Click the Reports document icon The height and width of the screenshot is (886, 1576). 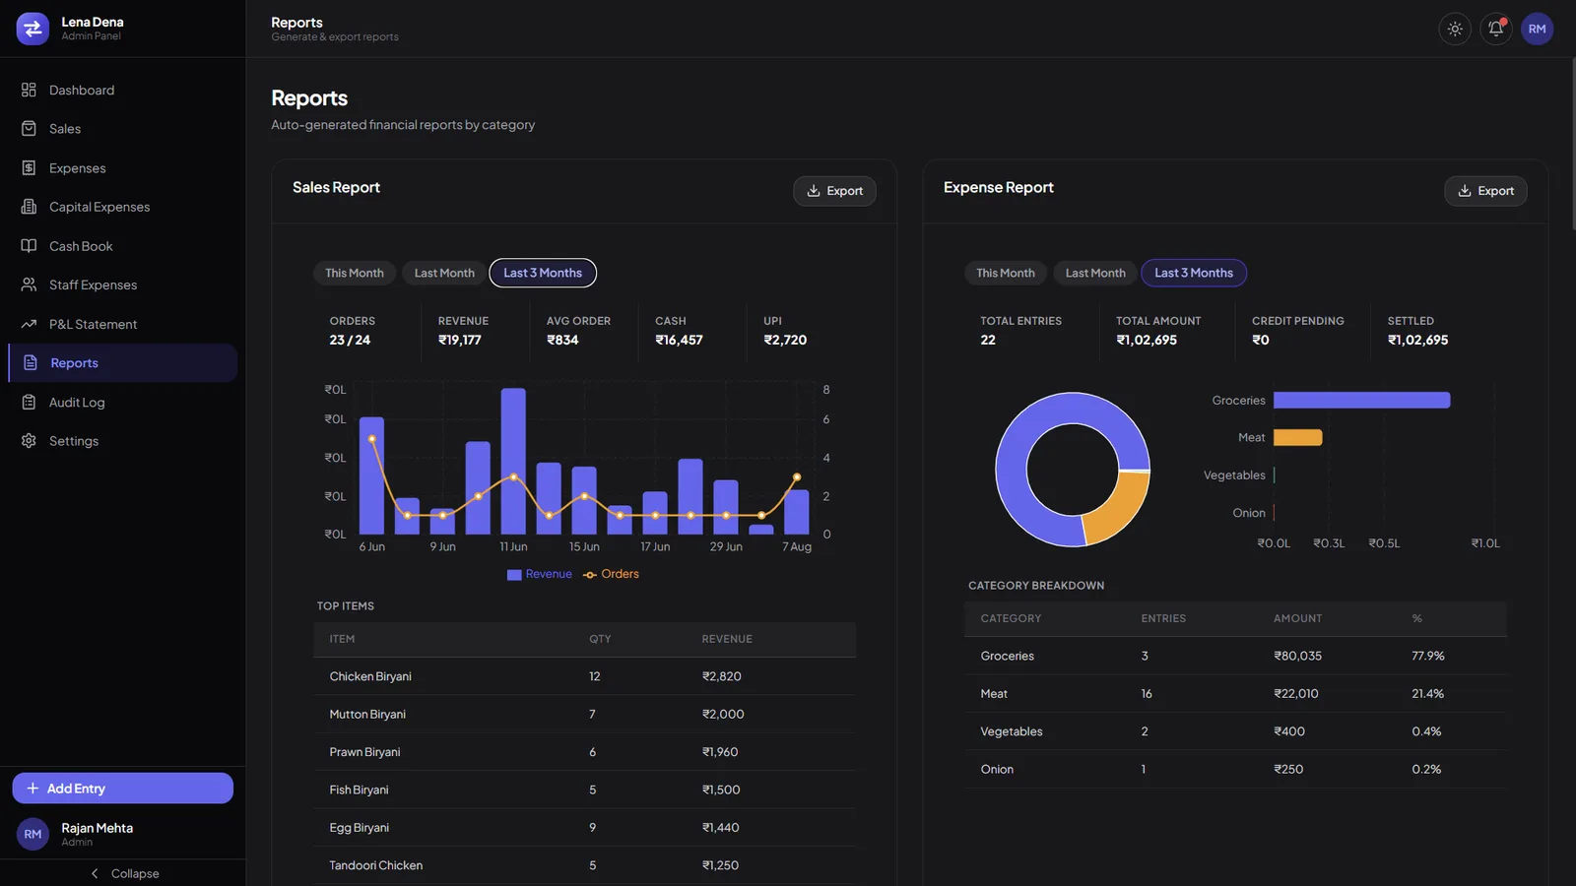(x=30, y=363)
